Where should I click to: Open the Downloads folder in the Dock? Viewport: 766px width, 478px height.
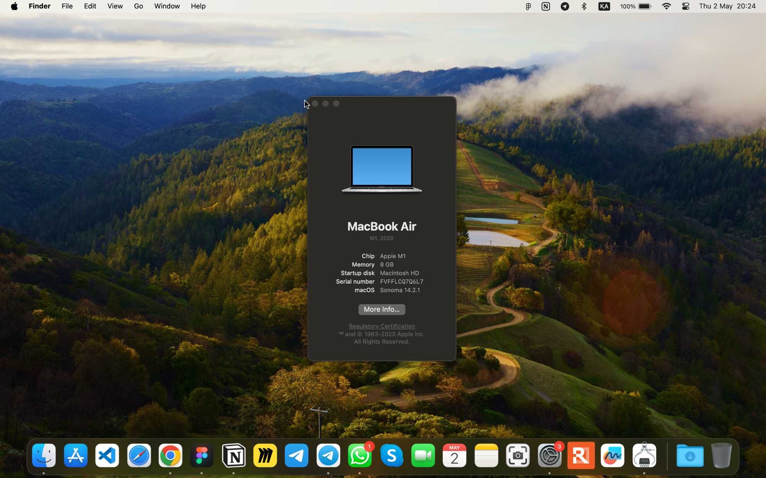pos(690,455)
